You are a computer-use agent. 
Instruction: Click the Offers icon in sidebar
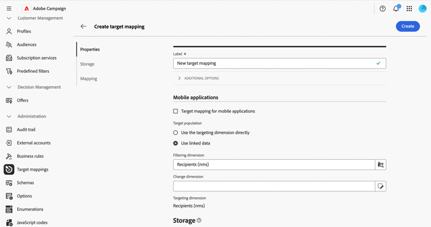tap(9, 100)
